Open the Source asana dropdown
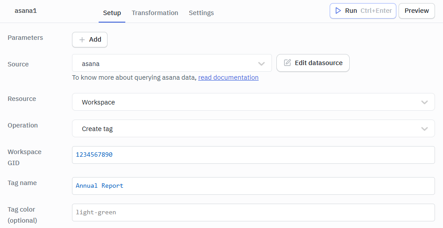Screen dimensions: 443x228 (172, 63)
